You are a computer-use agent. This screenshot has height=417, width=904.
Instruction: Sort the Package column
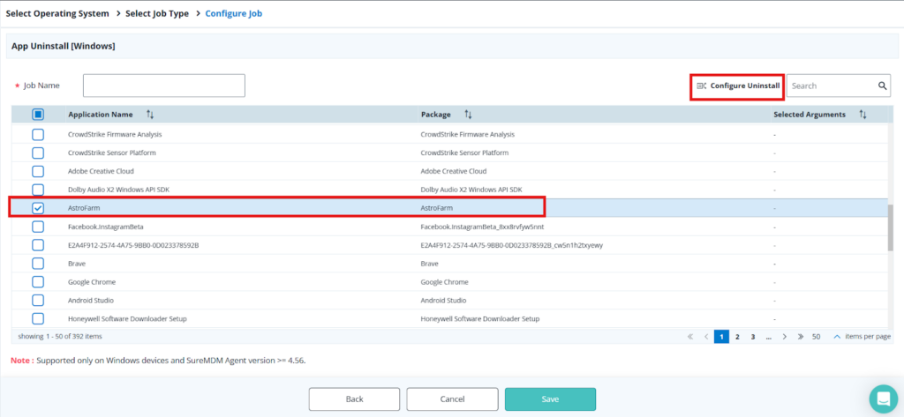[x=468, y=115]
